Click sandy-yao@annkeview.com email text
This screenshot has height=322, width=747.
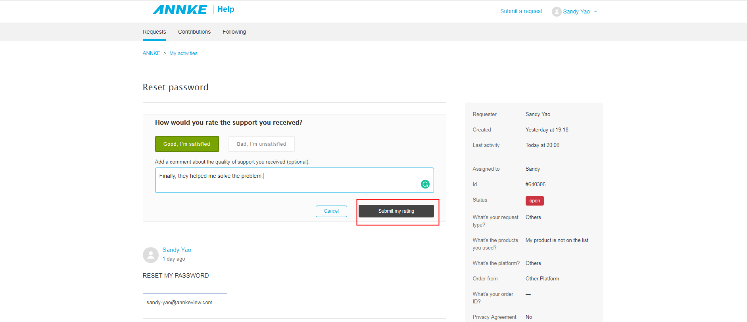[179, 302]
